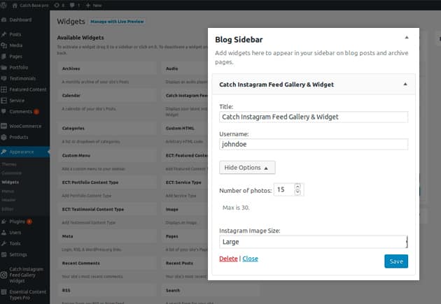The width and height of the screenshot is (441, 304).
Task: Click the Media icon in sidebar
Action: pyautogui.click(x=3, y=45)
